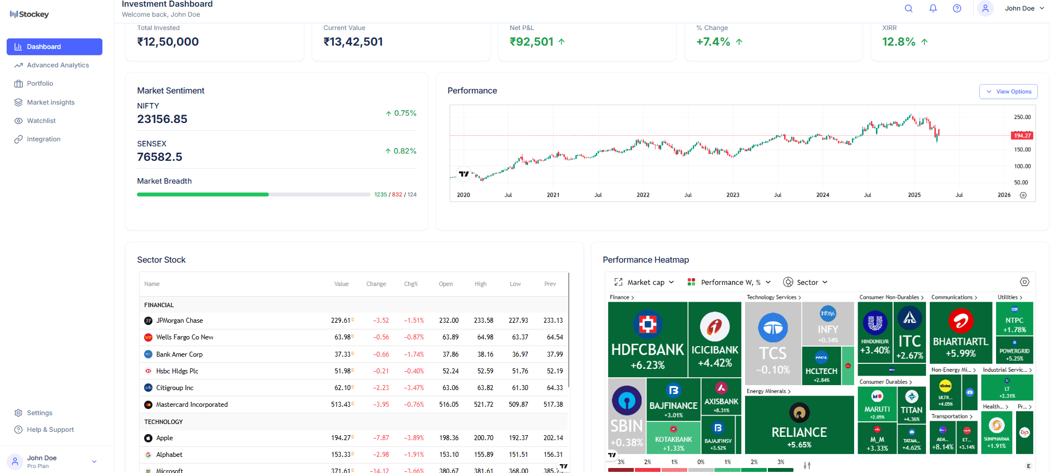The height and width of the screenshot is (473, 1050).
Task: Click Net P&L value ₹92,501
Action: [x=531, y=42]
